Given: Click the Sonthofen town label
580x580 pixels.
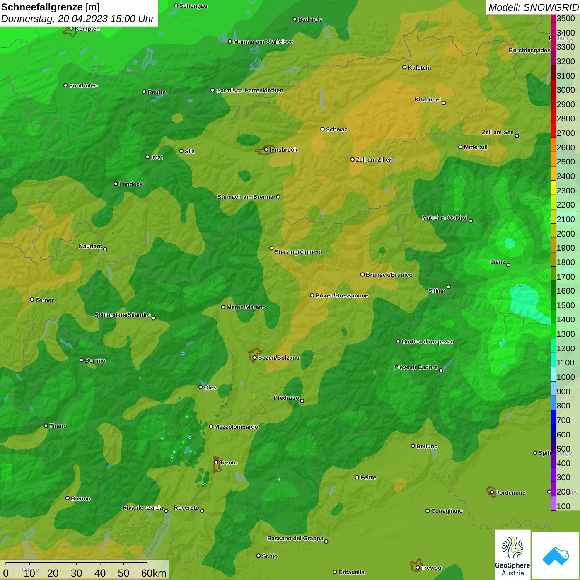Looking at the screenshot, I should click(x=83, y=85).
